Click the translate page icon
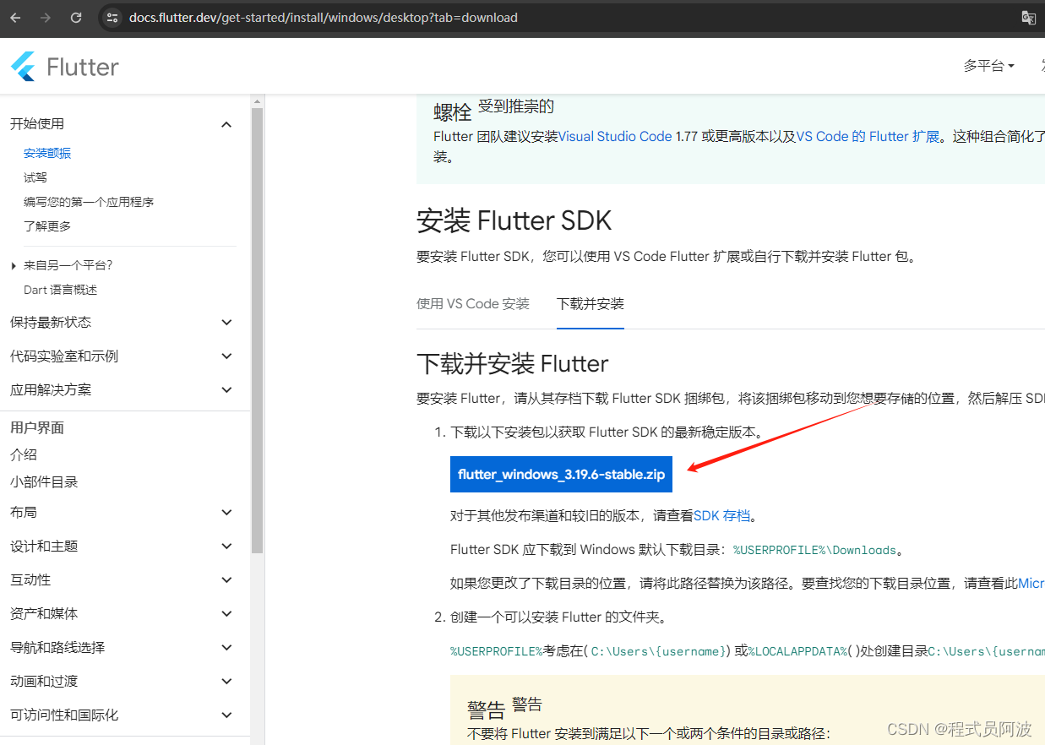Viewport: 1045px width, 745px height. click(x=1028, y=18)
